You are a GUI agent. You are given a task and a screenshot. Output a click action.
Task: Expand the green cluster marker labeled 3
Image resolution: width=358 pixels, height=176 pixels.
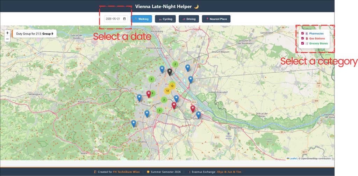click(x=159, y=111)
